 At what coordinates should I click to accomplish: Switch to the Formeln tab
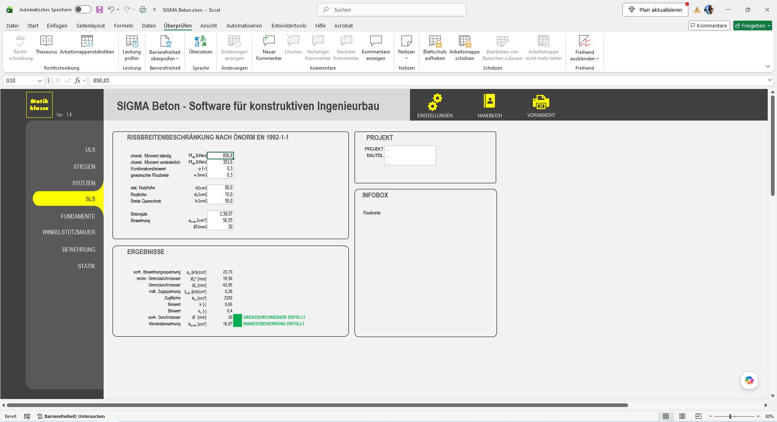tap(123, 25)
